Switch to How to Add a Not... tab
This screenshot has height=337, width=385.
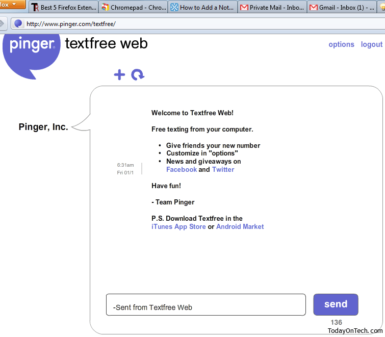[x=202, y=7]
